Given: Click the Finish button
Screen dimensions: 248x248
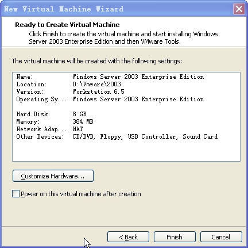Looking at the screenshot, I should click(175, 237).
